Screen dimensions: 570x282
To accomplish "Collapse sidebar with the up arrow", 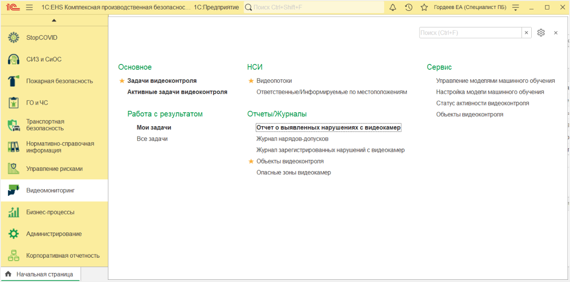I will tap(54, 20).
